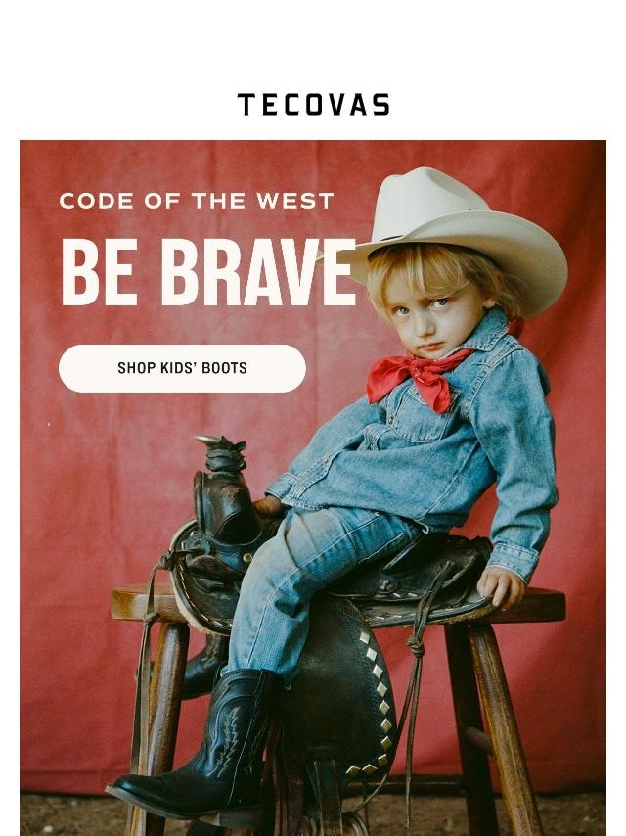
Task: Click the SHOP KIDS' BOOTS button
Action: [x=182, y=368]
